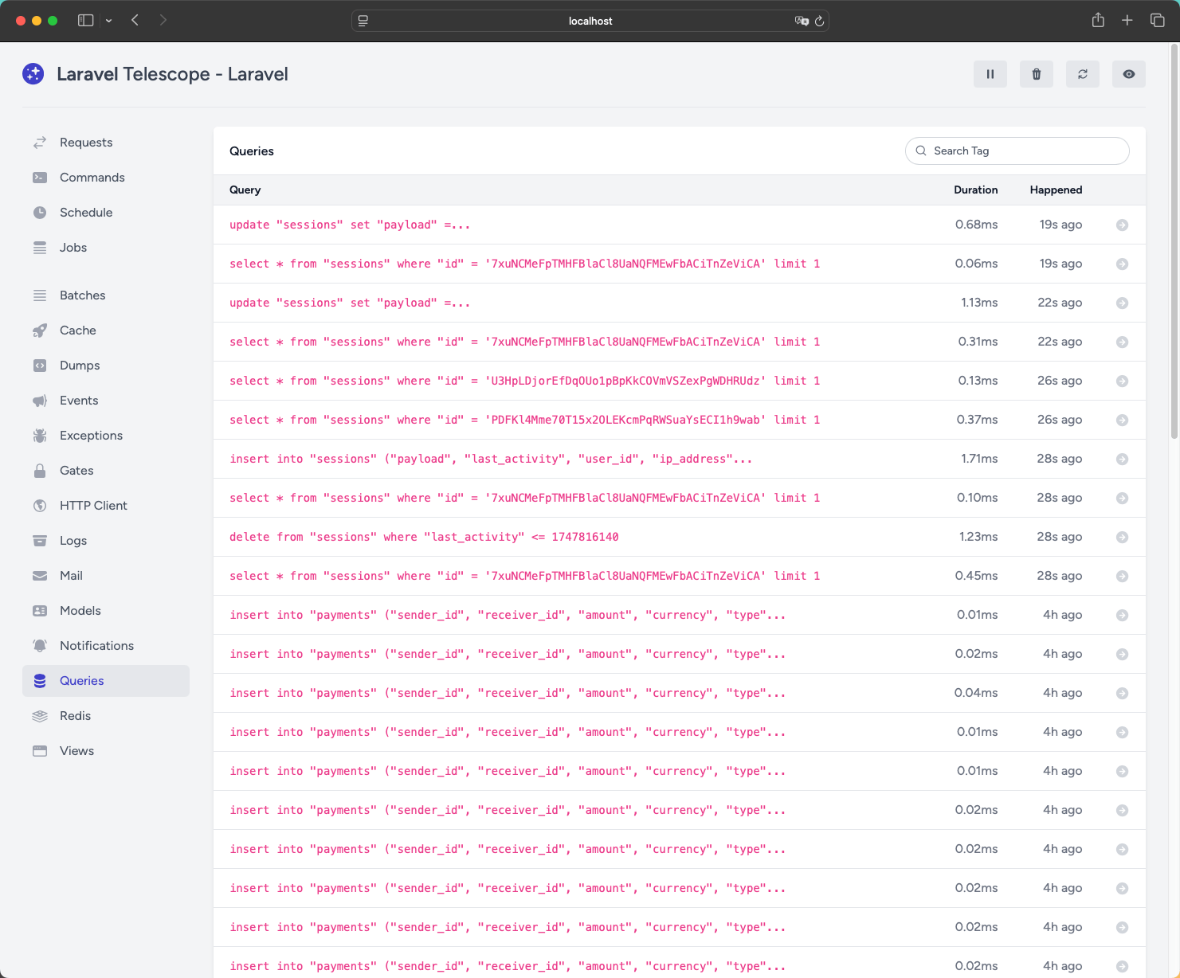This screenshot has width=1180, height=978.
Task: Click the 1.71ms duration value
Action: coord(979,460)
